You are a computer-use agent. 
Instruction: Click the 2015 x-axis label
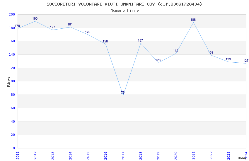pos(88,155)
